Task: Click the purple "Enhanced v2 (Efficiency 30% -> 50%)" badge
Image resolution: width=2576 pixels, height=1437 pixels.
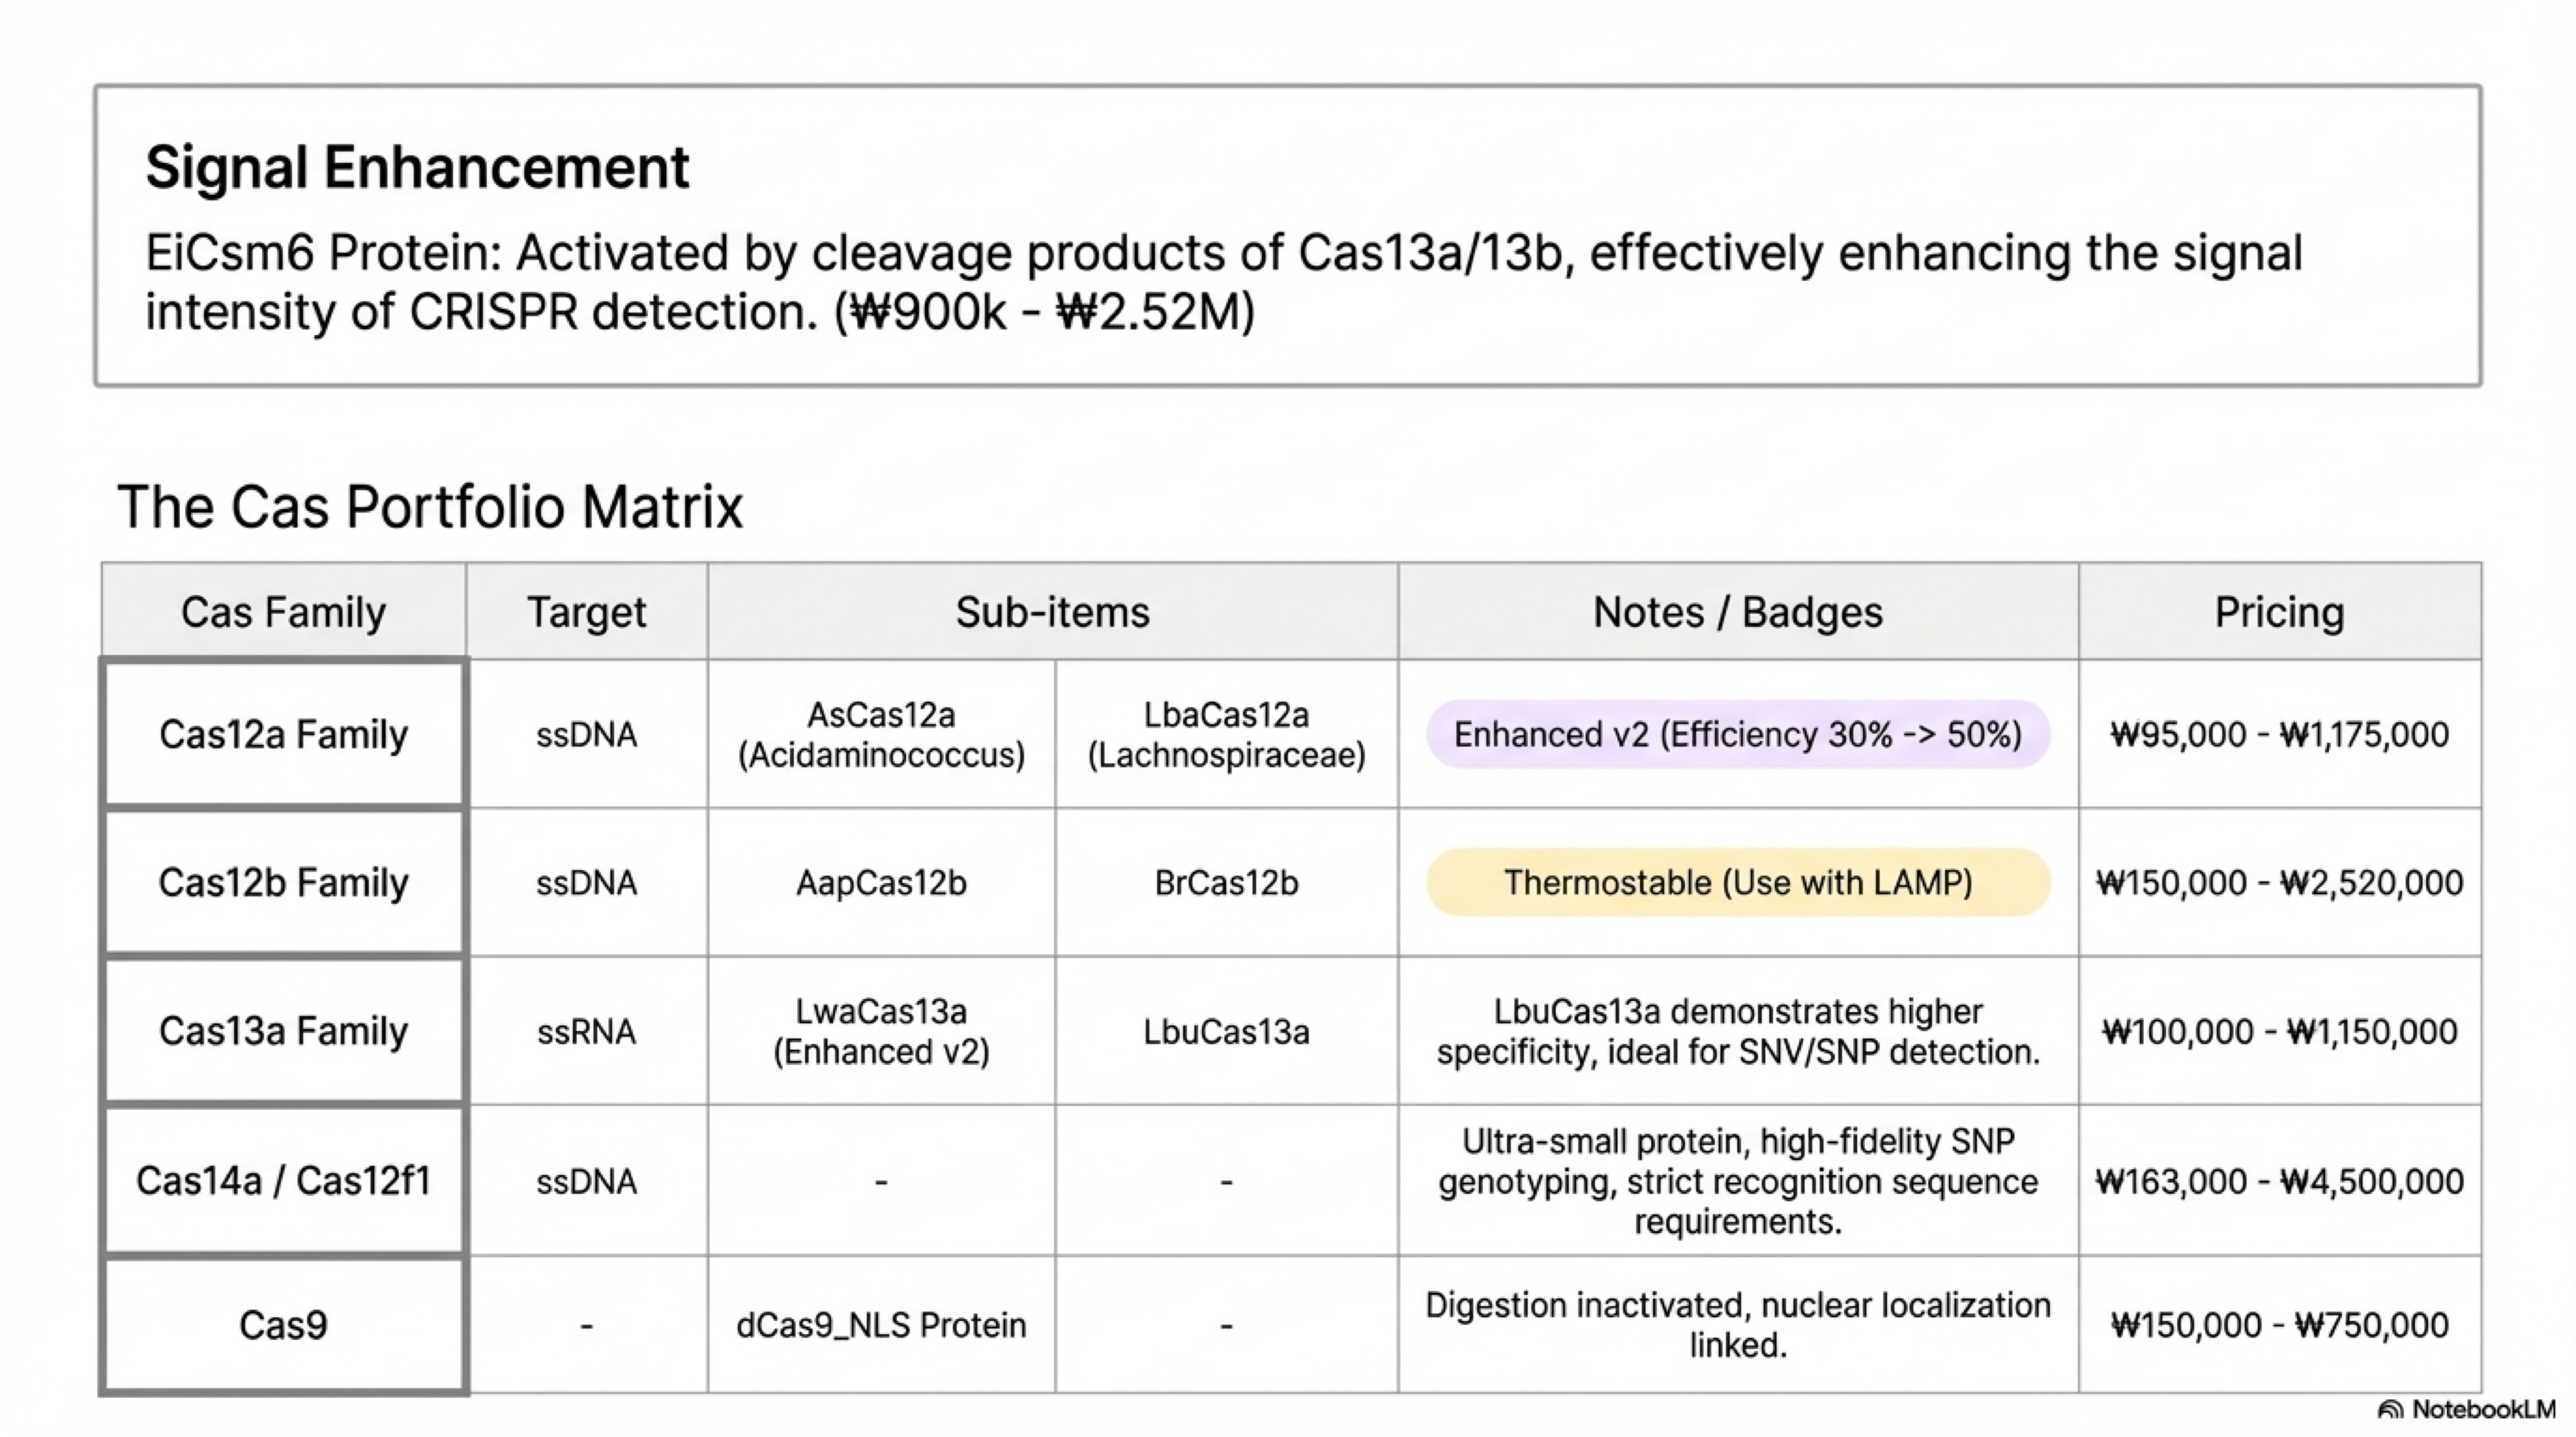Action: [x=1738, y=735]
